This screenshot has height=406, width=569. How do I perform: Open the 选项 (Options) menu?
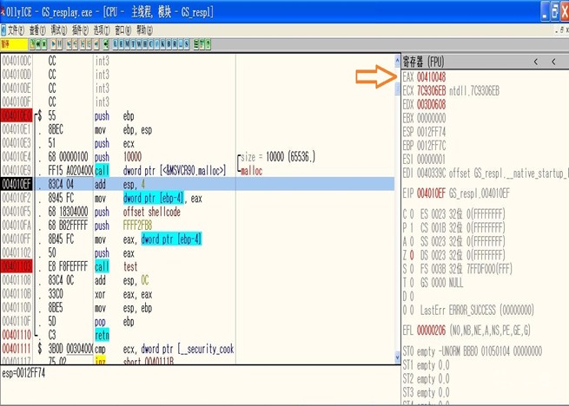(x=102, y=30)
